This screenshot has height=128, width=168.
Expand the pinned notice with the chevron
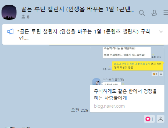[161, 31]
